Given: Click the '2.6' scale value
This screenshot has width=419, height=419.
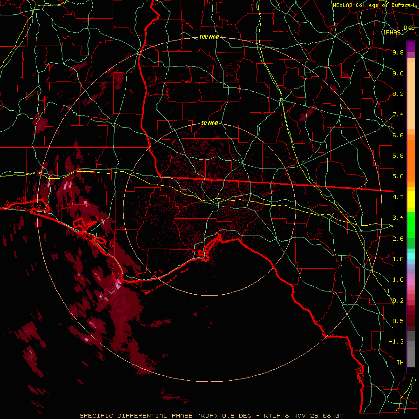Looking at the screenshot, I should (398, 238).
